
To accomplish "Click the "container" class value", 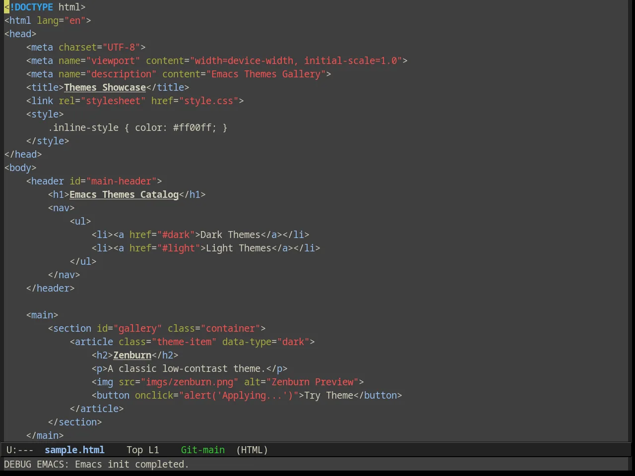I will (x=231, y=328).
